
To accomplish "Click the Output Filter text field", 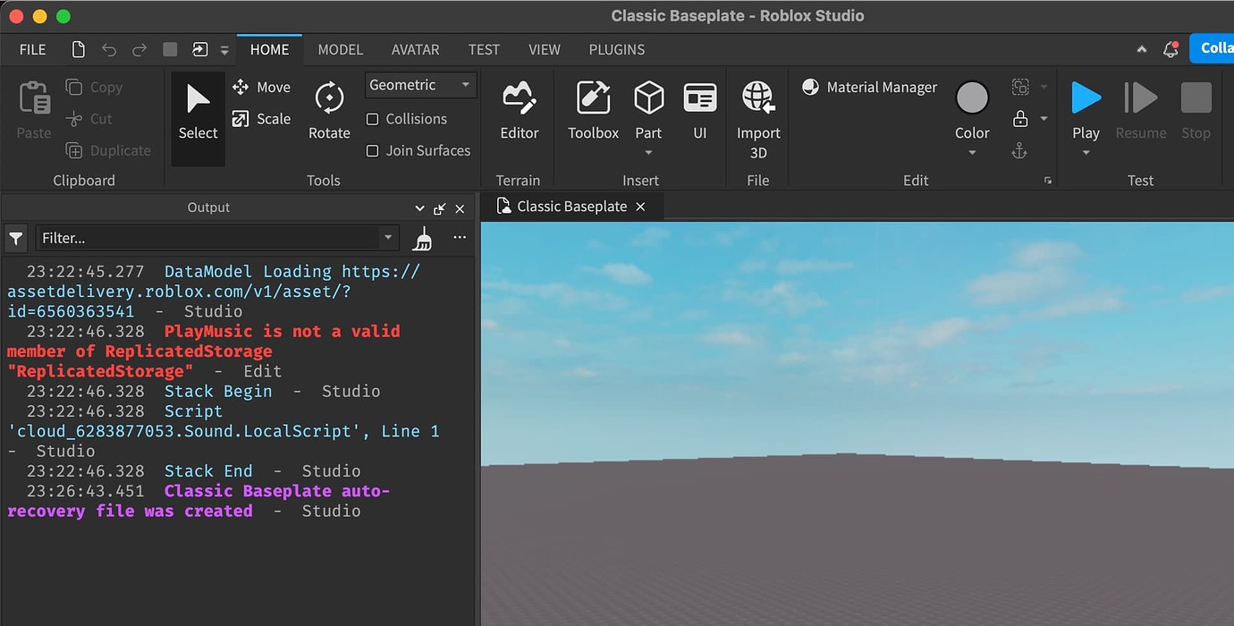I will [x=208, y=238].
